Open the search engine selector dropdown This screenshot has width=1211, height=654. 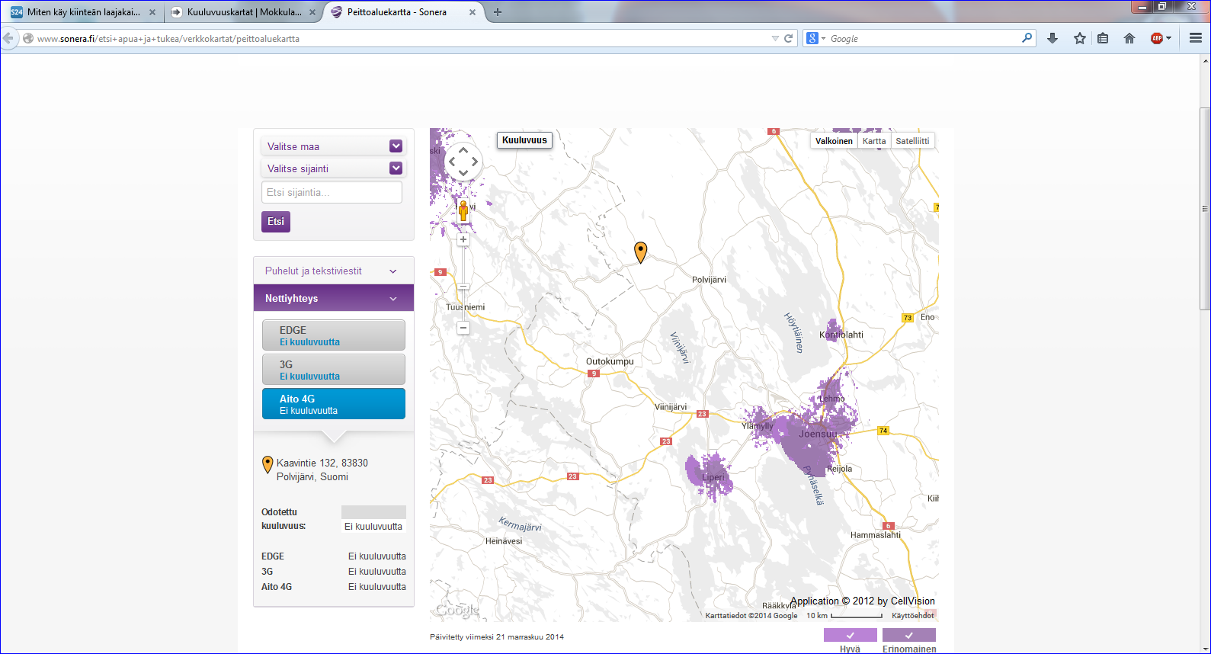click(824, 39)
